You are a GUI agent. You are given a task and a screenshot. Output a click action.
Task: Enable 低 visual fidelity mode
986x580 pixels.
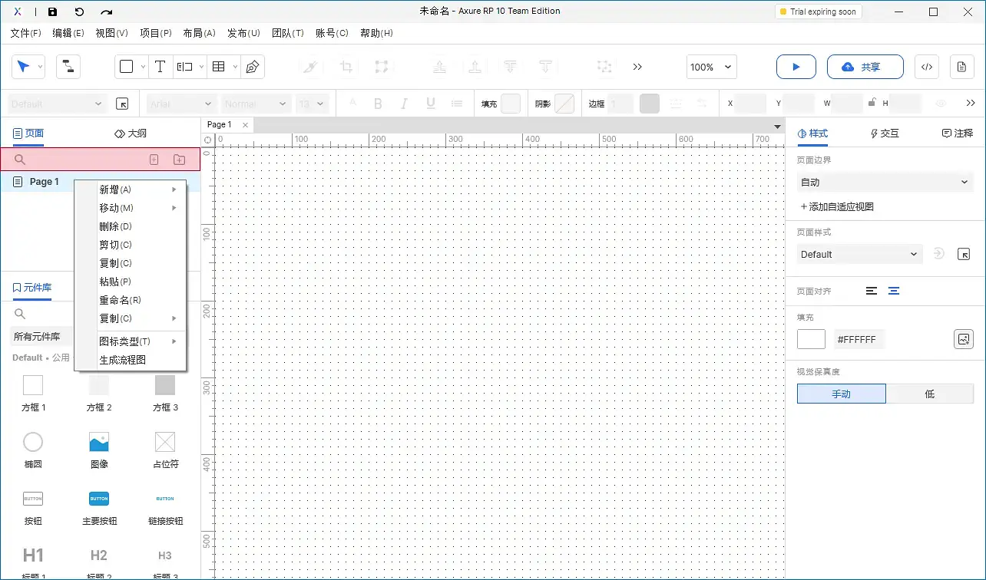929,393
